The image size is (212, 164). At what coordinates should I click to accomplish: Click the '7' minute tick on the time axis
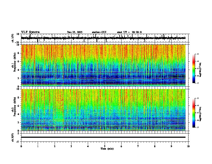click(138, 146)
